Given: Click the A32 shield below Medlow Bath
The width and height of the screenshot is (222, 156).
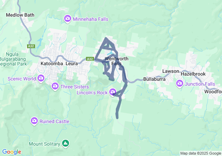Looking at the screenshot, I should (x=31, y=46).
